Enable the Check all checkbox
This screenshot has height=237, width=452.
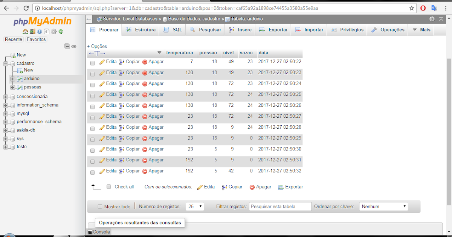[108, 187]
